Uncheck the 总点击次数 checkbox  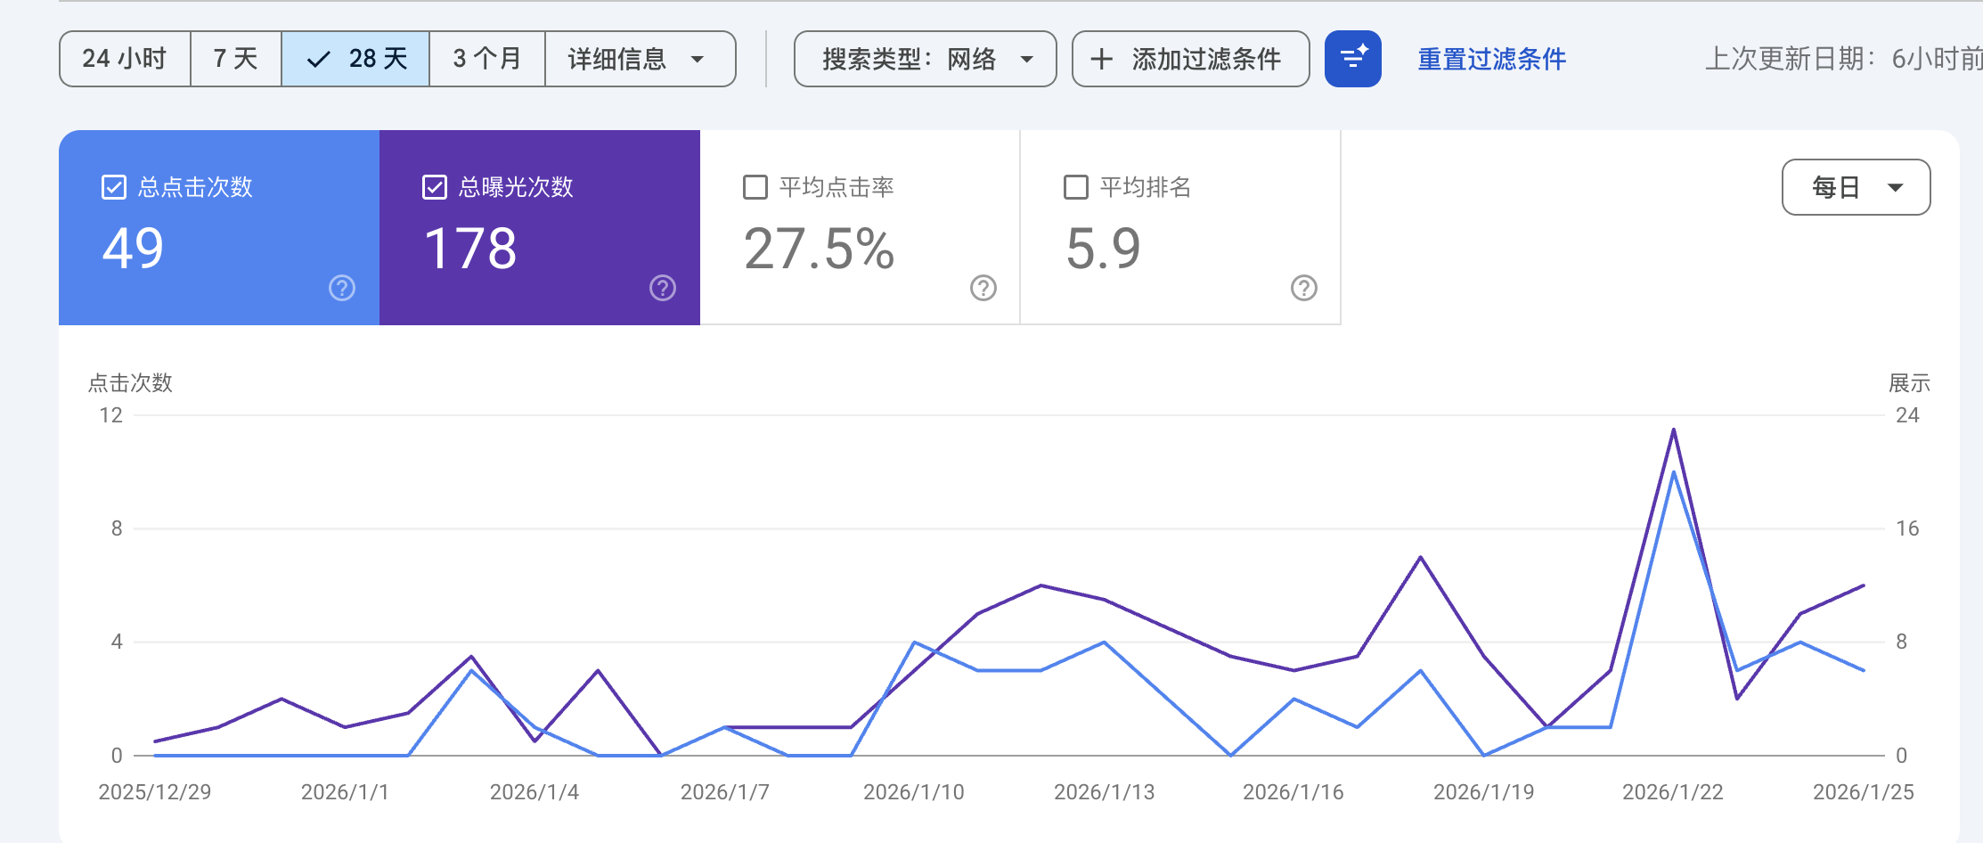114,187
